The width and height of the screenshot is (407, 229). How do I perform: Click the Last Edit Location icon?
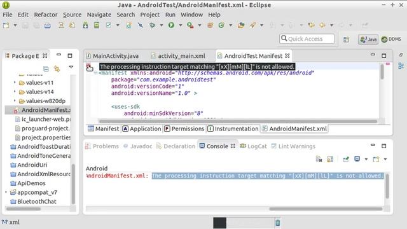click(x=311, y=25)
